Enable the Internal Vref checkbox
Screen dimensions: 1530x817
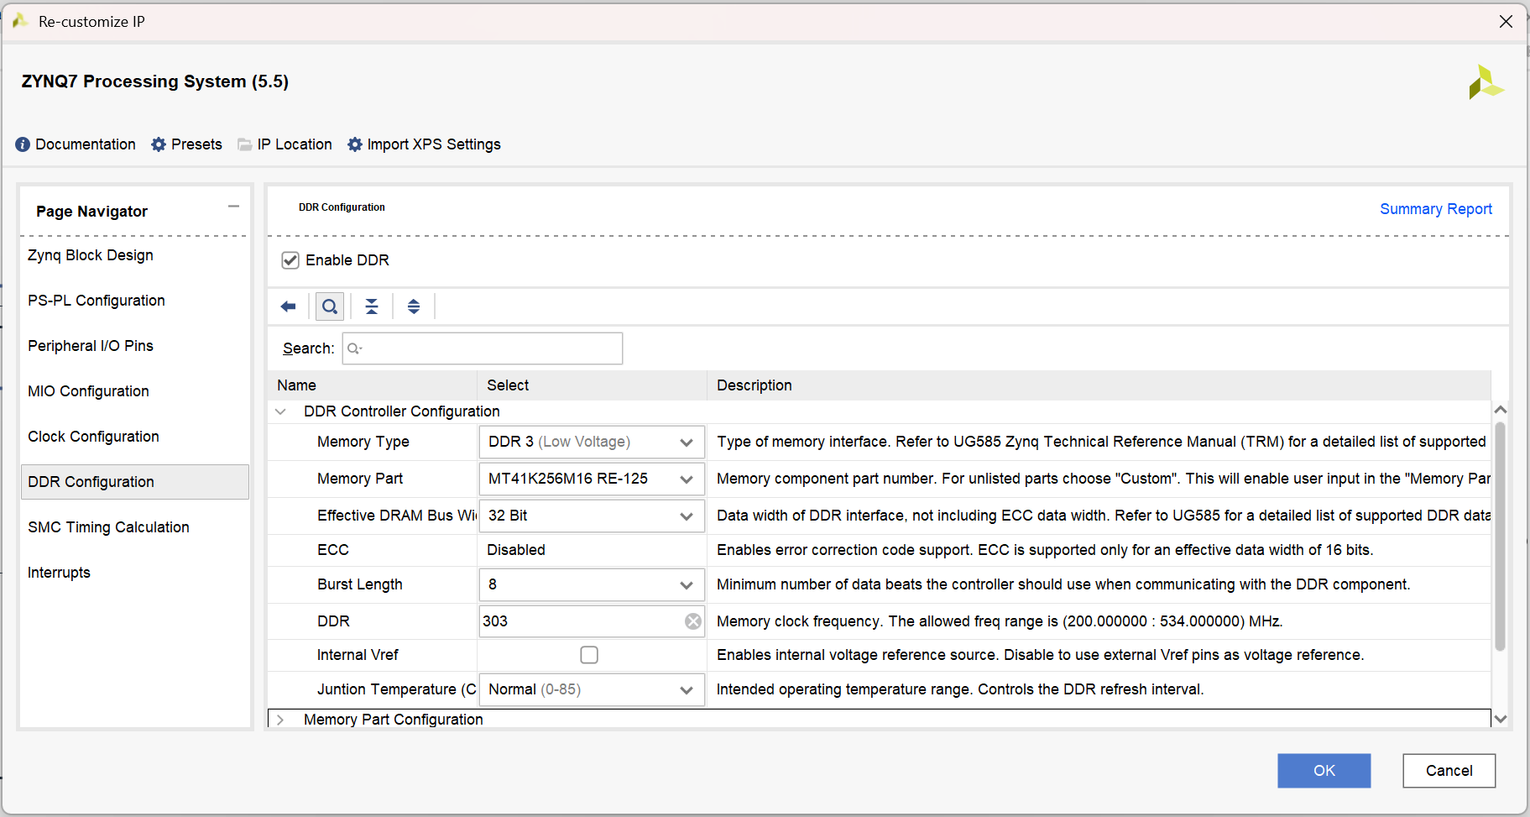(589, 655)
